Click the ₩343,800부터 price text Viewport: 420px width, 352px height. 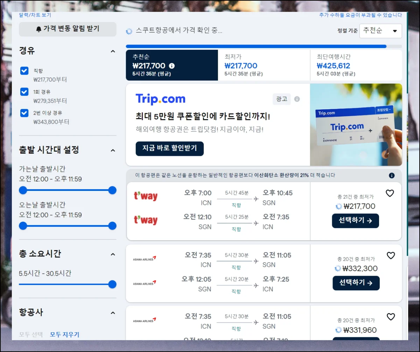(x=51, y=122)
